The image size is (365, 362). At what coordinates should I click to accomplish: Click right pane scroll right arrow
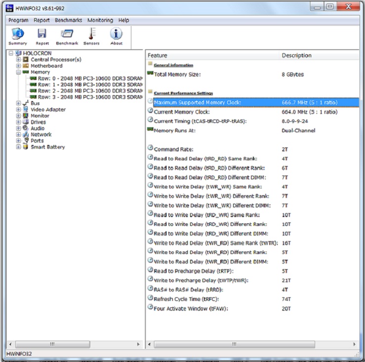(x=354, y=344)
